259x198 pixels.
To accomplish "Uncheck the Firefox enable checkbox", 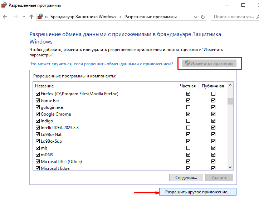I will click(38, 94).
